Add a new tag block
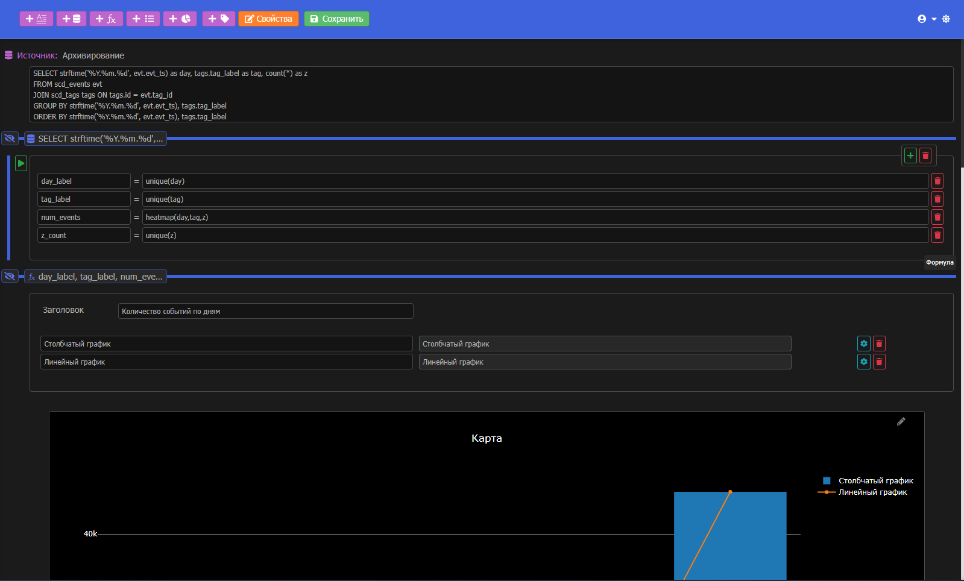Viewport: 964px width, 581px height. click(x=218, y=19)
